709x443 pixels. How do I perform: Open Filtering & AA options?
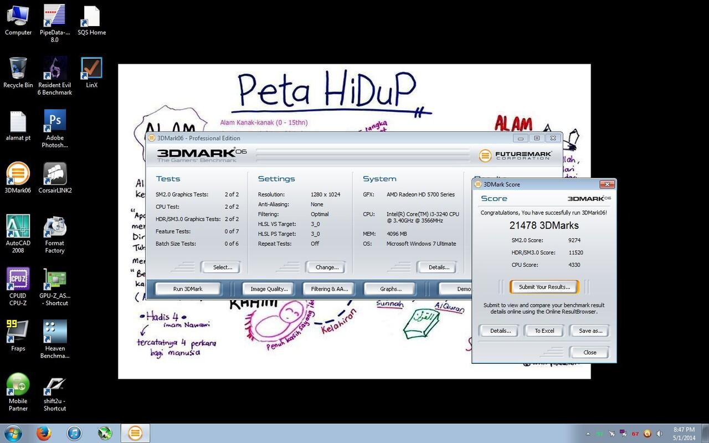(330, 289)
